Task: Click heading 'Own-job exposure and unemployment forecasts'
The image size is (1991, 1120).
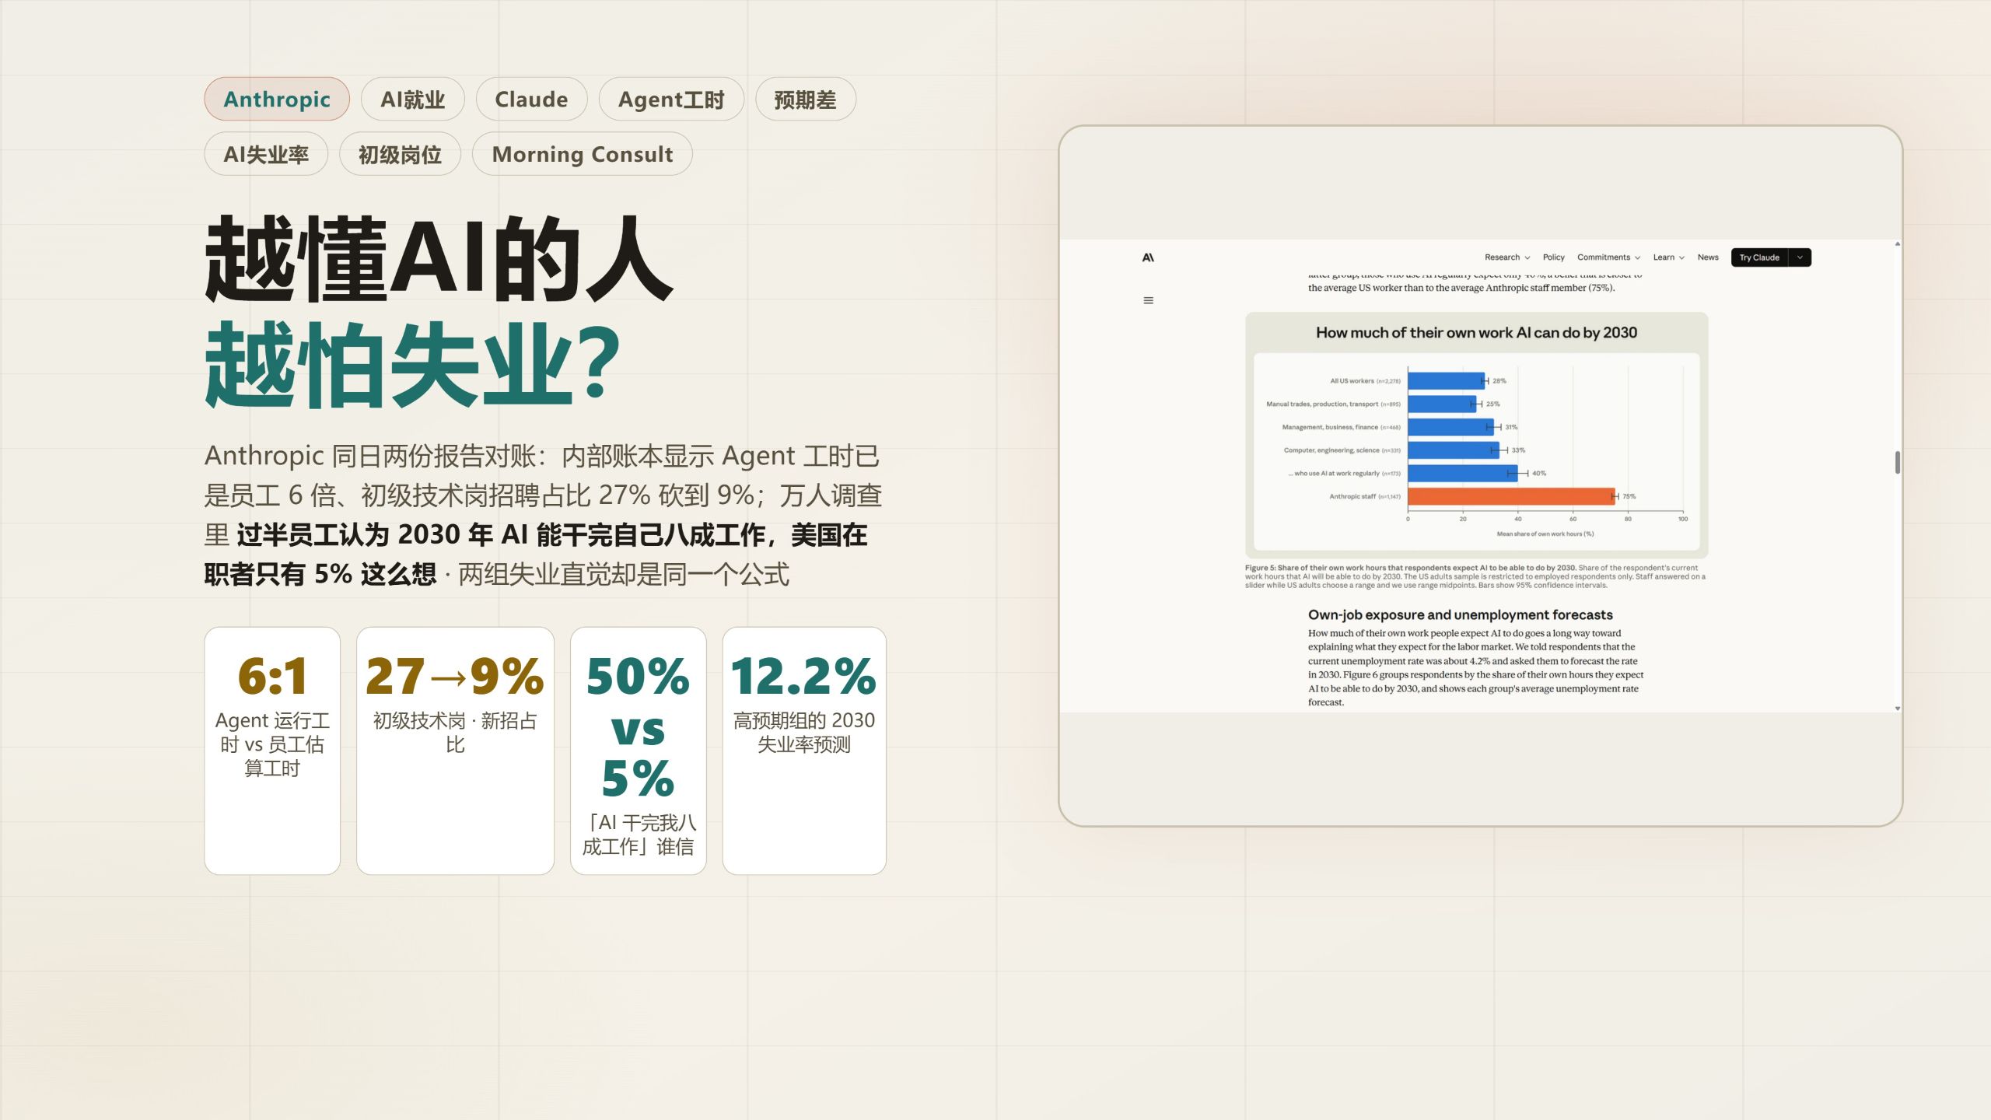Action: [1460, 614]
